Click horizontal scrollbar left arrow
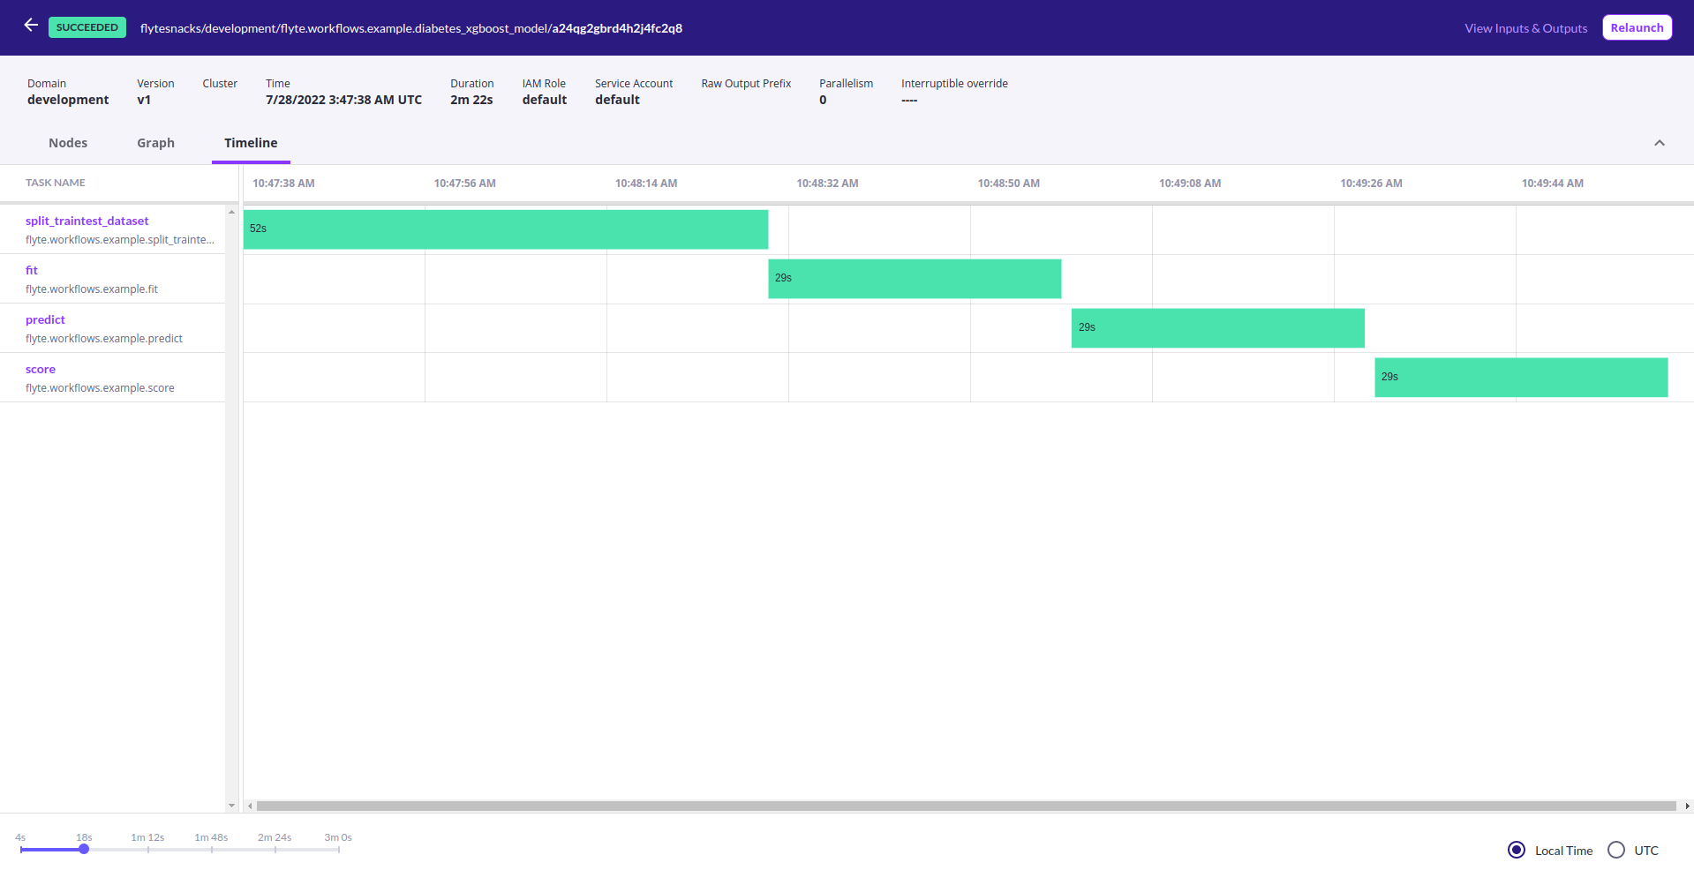 click(251, 806)
